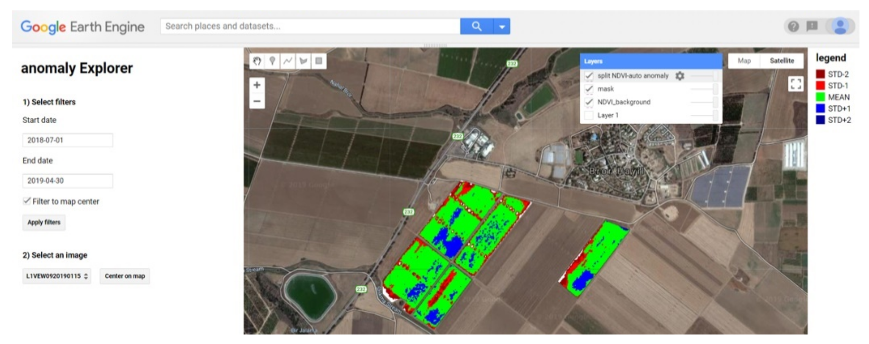Image resolution: width=869 pixels, height=344 pixels.
Task: Toggle fullscreen map view
Action: pos(796,84)
